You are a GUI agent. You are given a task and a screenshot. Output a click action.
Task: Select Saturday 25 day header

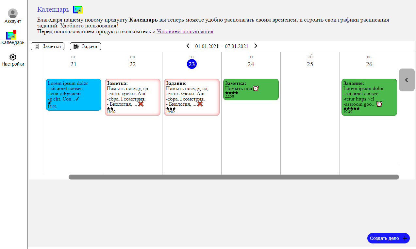coord(310,61)
